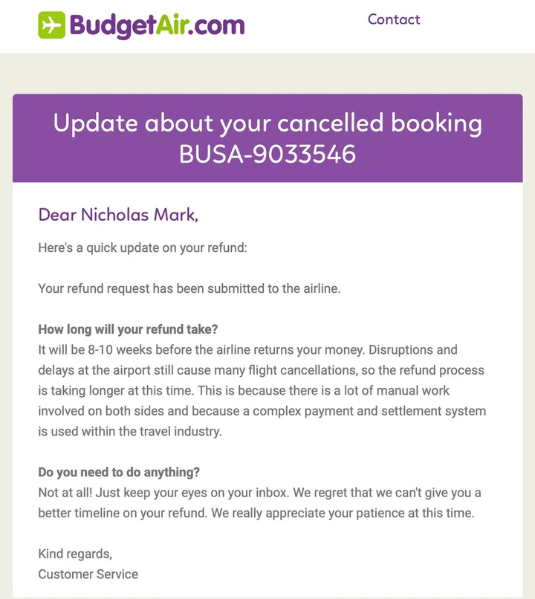The image size is (535, 599).
Task: Click "used within the travel industry" line
Action: tap(130, 431)
